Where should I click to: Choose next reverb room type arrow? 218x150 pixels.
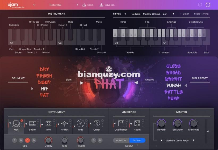194,140
